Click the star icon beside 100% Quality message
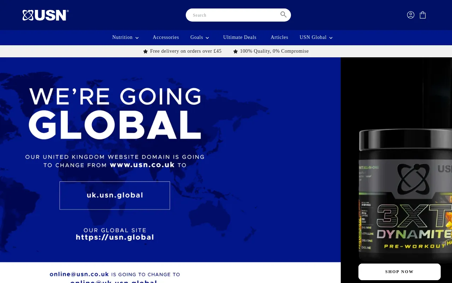 pos(236,51)
